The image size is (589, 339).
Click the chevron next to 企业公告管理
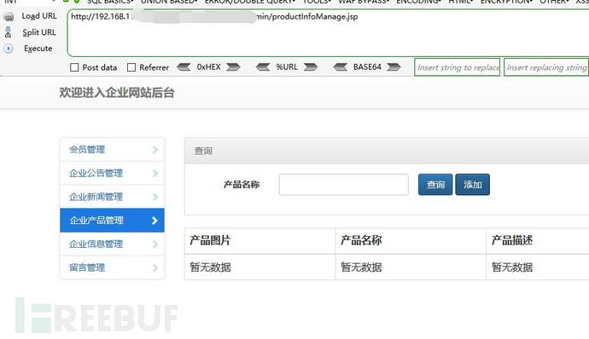pyautogui.click(x=155, y=173)
